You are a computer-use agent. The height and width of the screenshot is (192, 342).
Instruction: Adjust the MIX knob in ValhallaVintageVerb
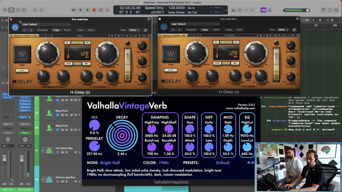pyautogui.click(x=94, y=125)
